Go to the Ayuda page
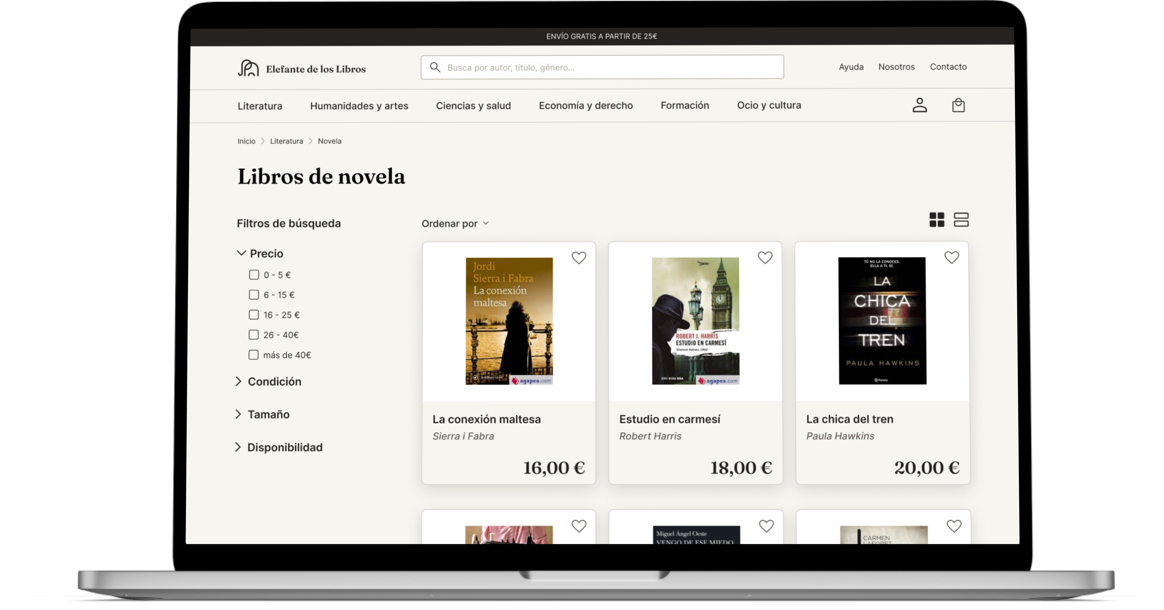The image size is (1164, 610). click(x=851, y=67)
